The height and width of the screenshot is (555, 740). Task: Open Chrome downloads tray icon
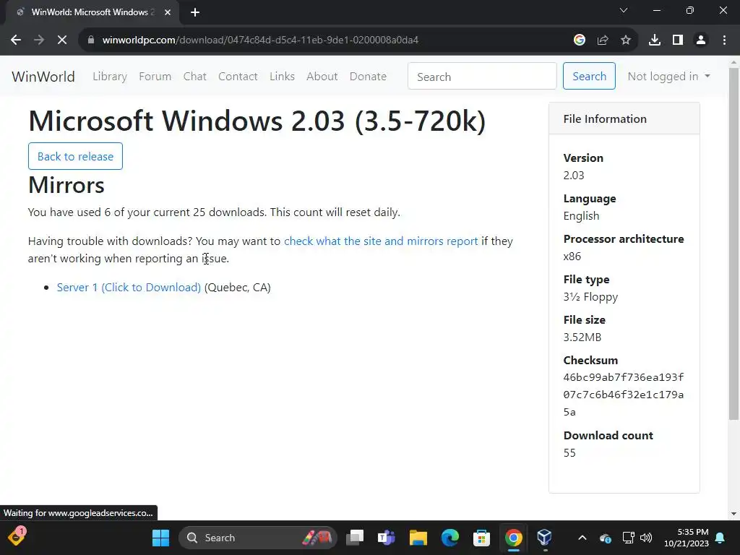coord(655,40)
